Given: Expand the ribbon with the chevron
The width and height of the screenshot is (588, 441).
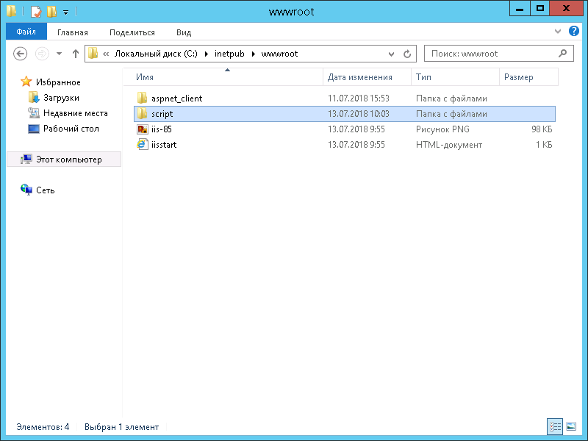Looking at the screenshot, I should pyautogui.click(x=558, y=32).
